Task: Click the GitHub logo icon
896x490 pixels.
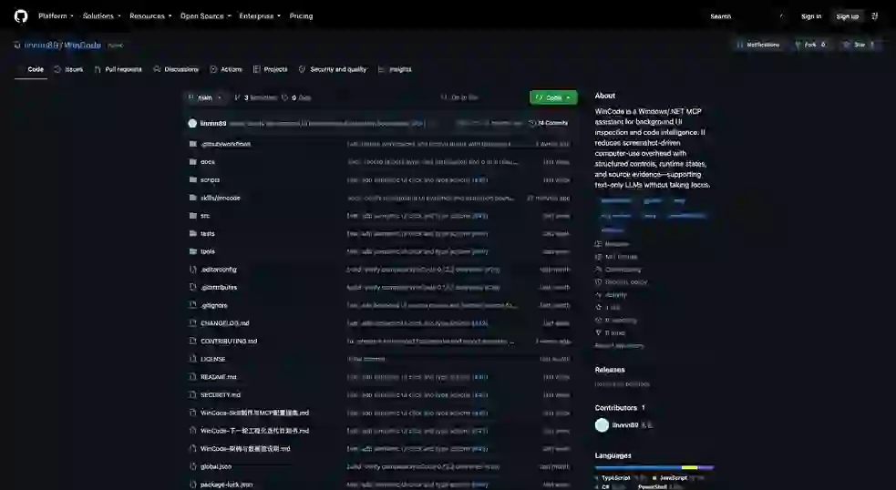Action: click(21, 16)
